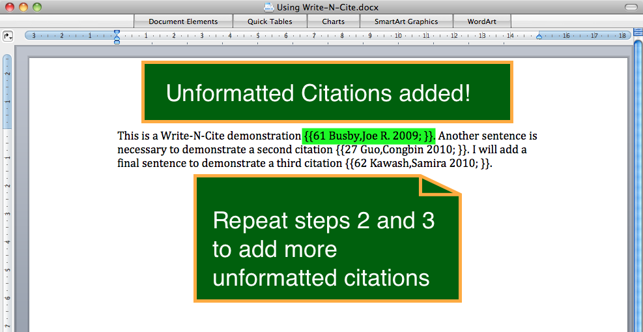Click the window split bar above the scrollbar
Image resolution: width=643 pixels, height=332 pixels.
tap(638, 32)
